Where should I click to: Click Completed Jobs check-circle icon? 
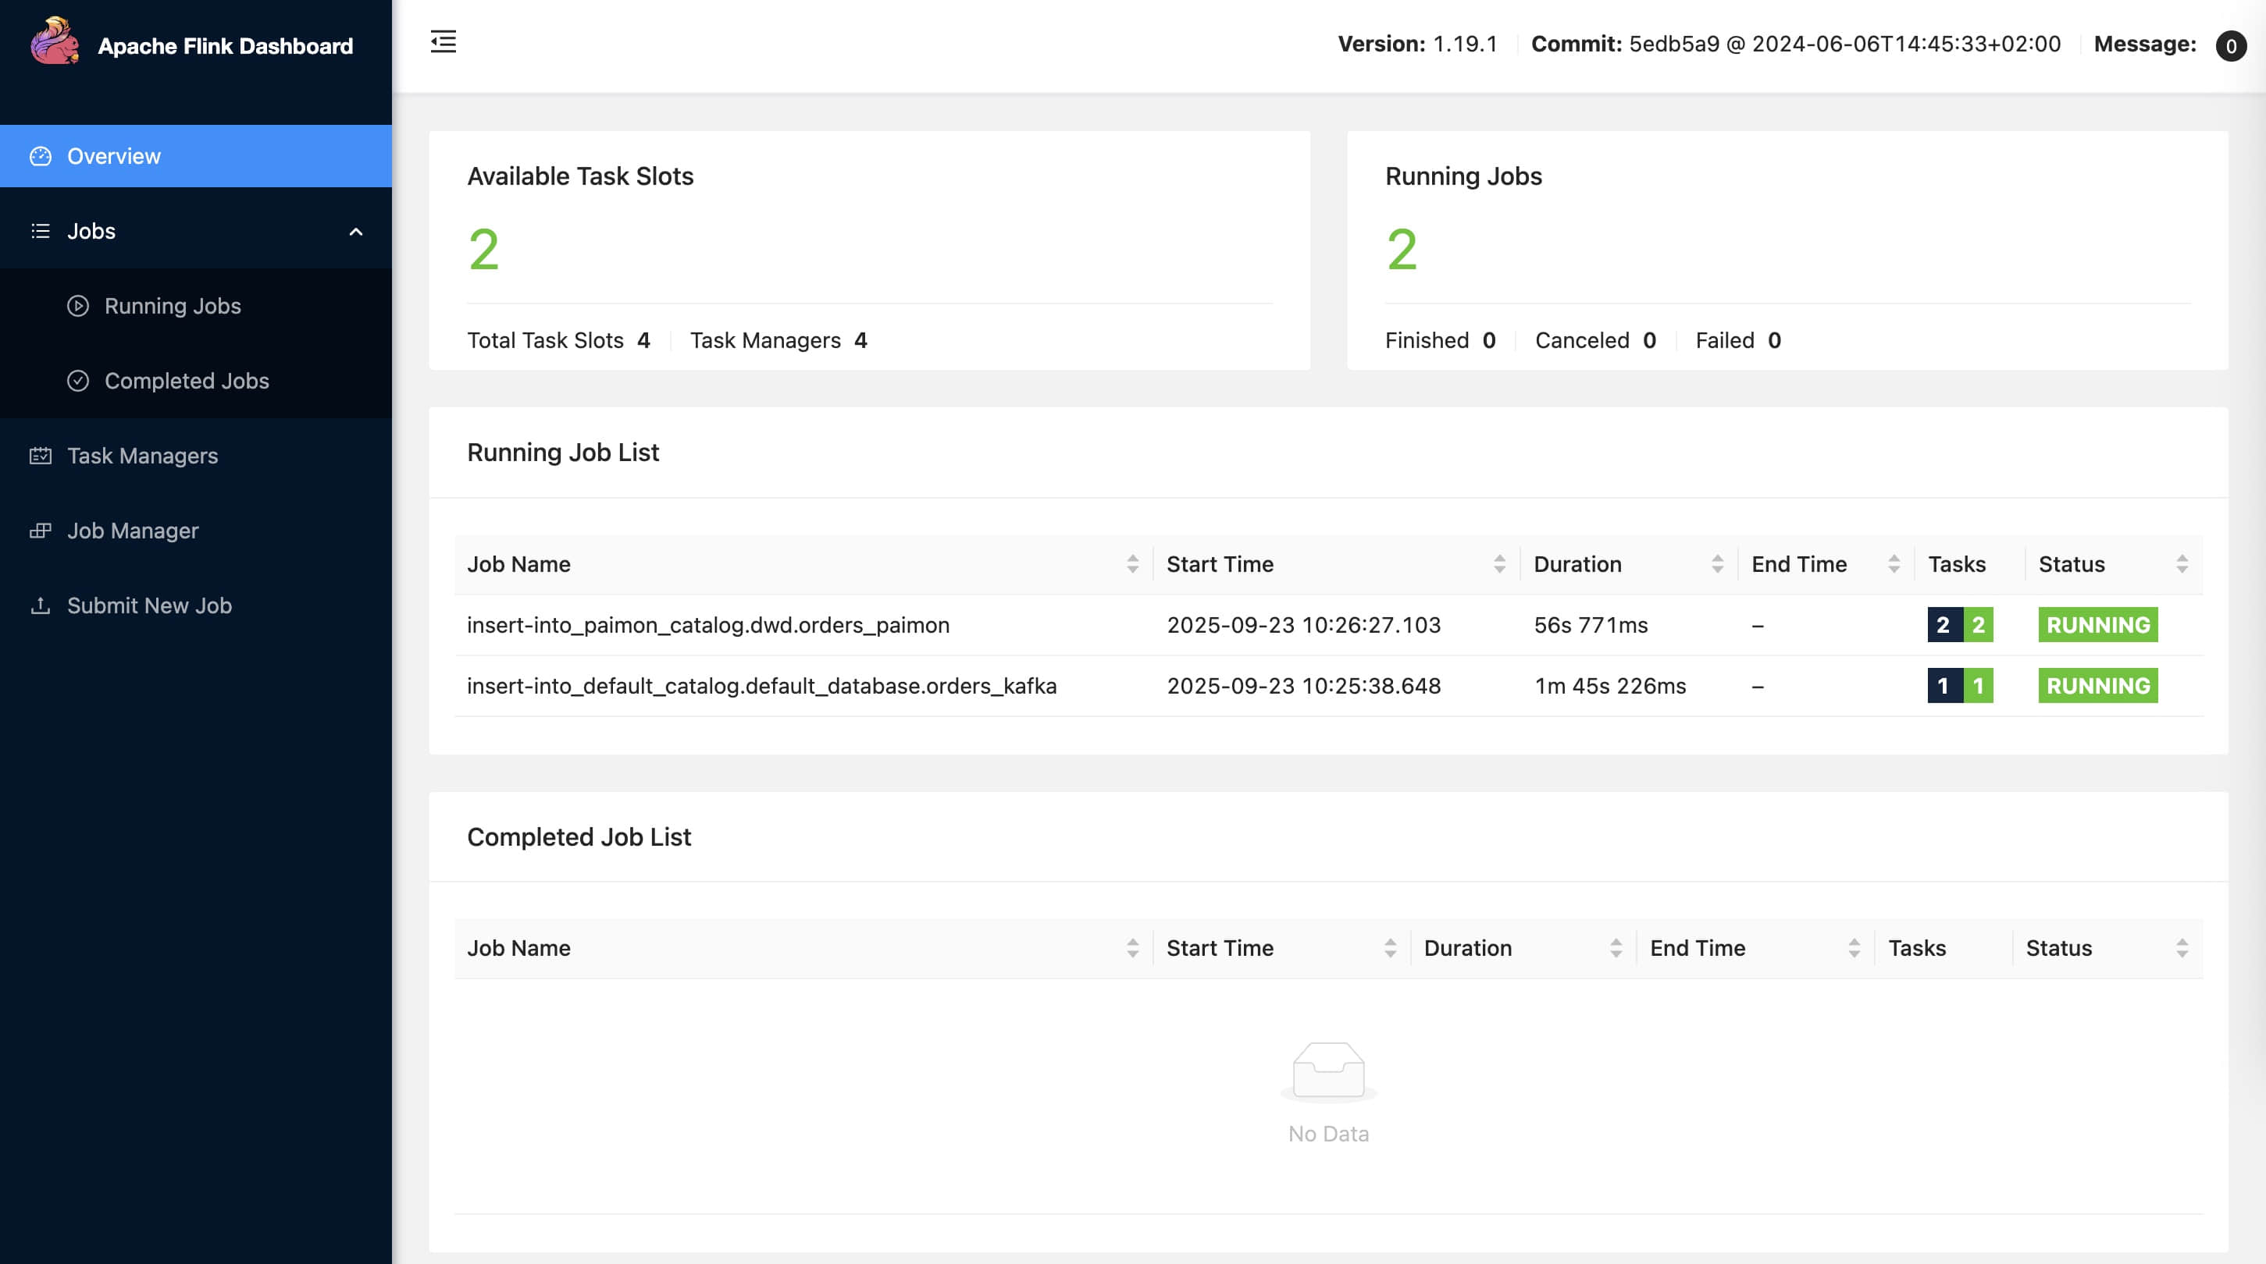78,381
